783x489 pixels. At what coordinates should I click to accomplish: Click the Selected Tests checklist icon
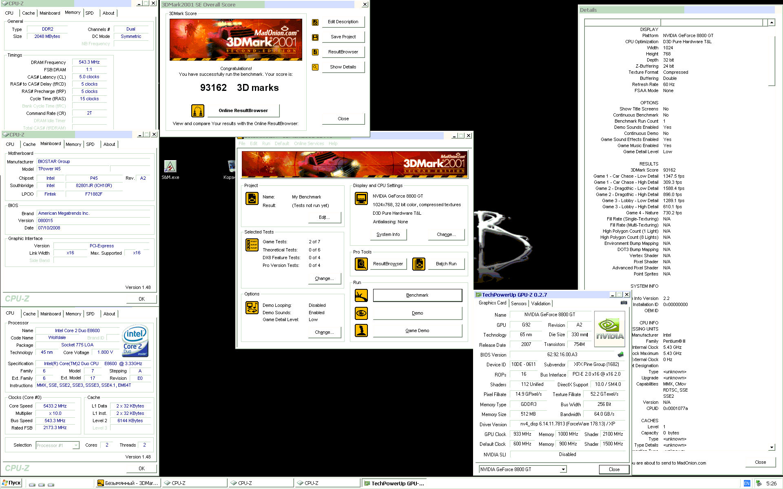(252, 245)
